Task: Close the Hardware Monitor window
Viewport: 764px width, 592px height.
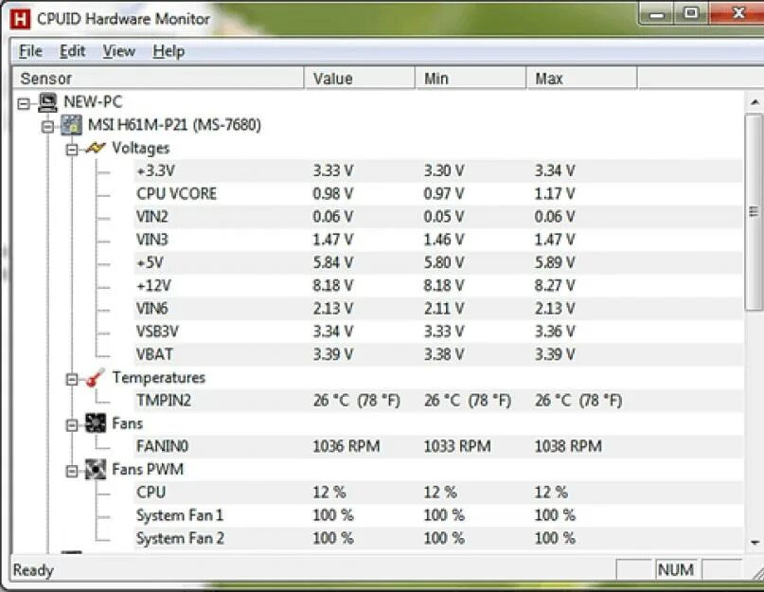Action: [x=737, y=13]
